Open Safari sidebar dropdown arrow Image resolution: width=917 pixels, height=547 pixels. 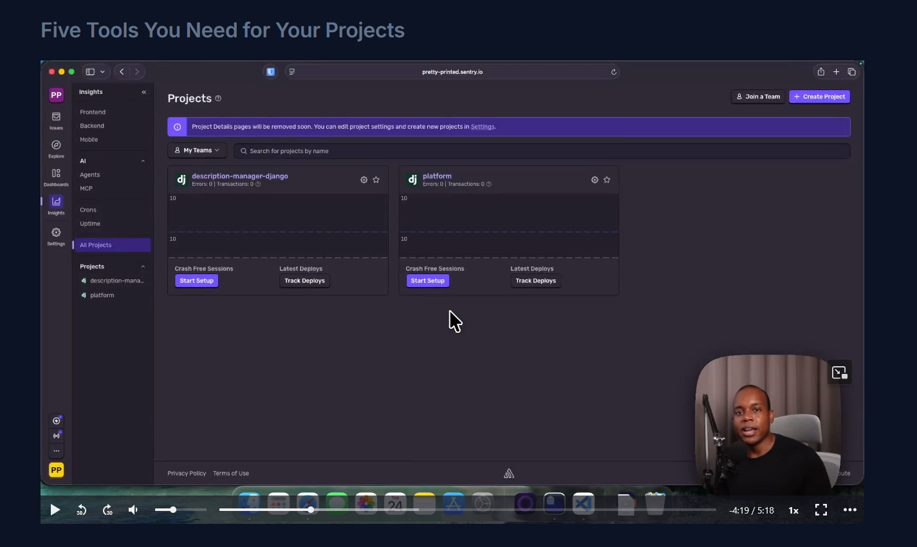tap(102, 71)
